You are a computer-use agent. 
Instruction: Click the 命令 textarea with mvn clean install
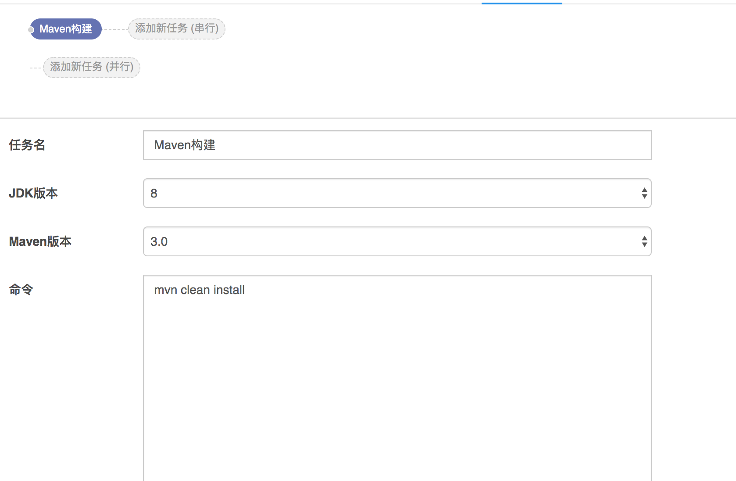pos(397,378)
